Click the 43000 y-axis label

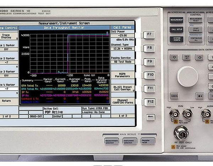coord(25,35)
